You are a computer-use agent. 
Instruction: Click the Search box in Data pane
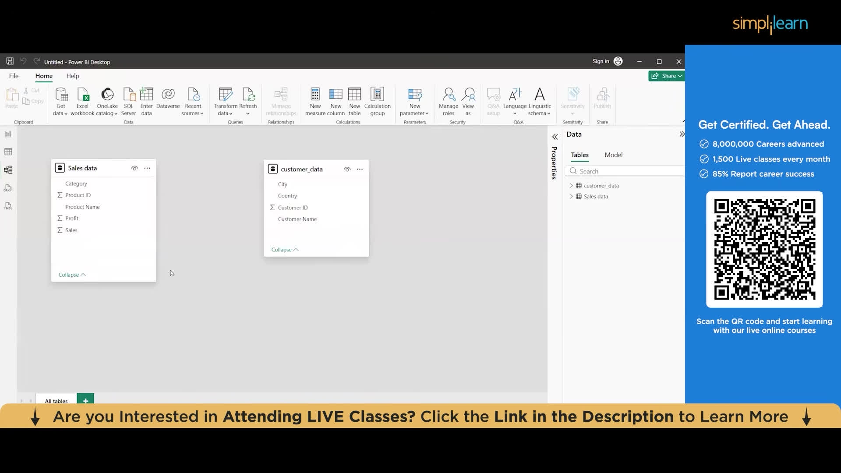pyautogui.click(x=625, y=171)
